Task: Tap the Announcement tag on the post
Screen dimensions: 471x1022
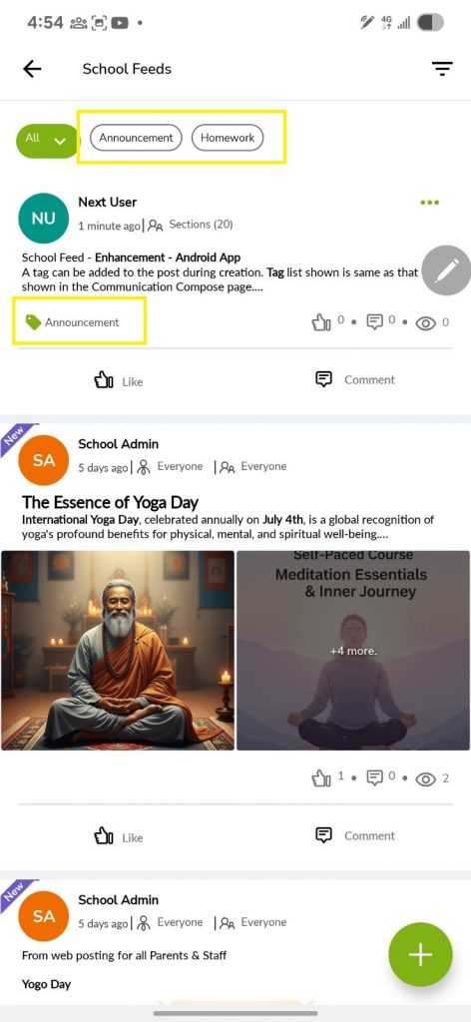Action: [x=72, y=322]
